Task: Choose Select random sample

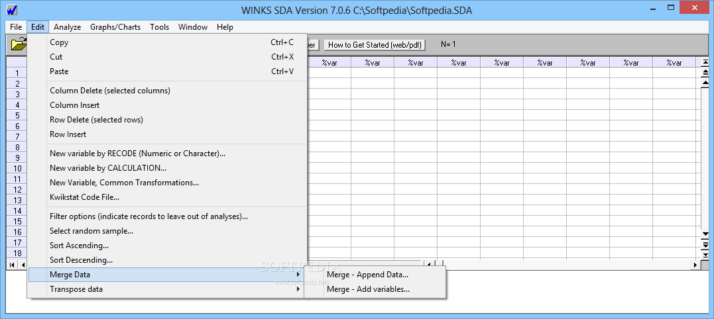Action: point(167,231)
